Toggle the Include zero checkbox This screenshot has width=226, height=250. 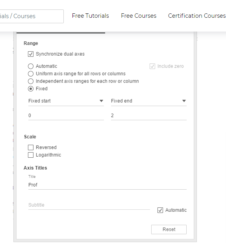coord(152,66)
